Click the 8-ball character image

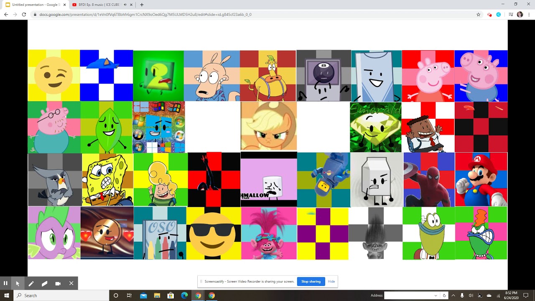(x=324, y=76)
